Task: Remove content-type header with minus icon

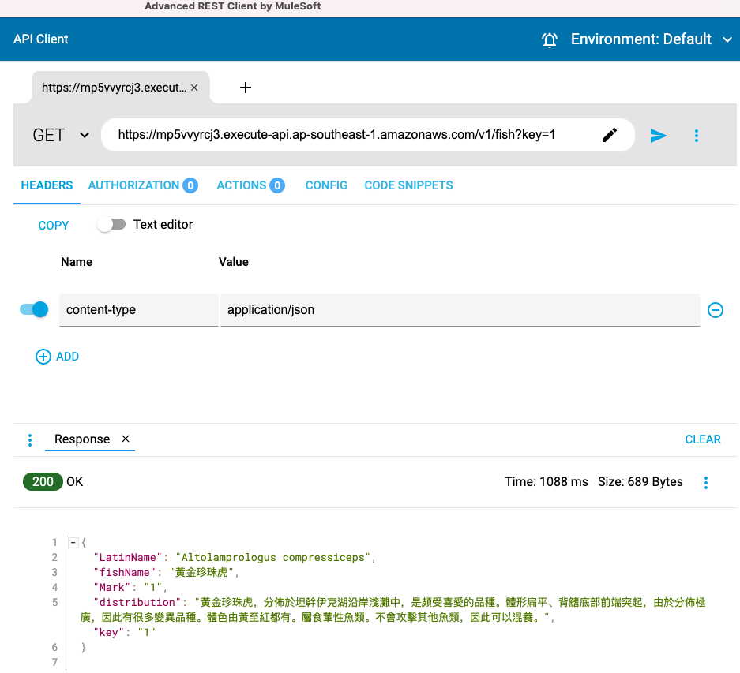Action: click(715, 310)
